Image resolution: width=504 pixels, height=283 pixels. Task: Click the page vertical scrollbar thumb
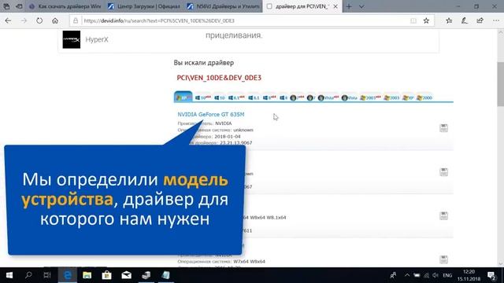pos(501,84)
